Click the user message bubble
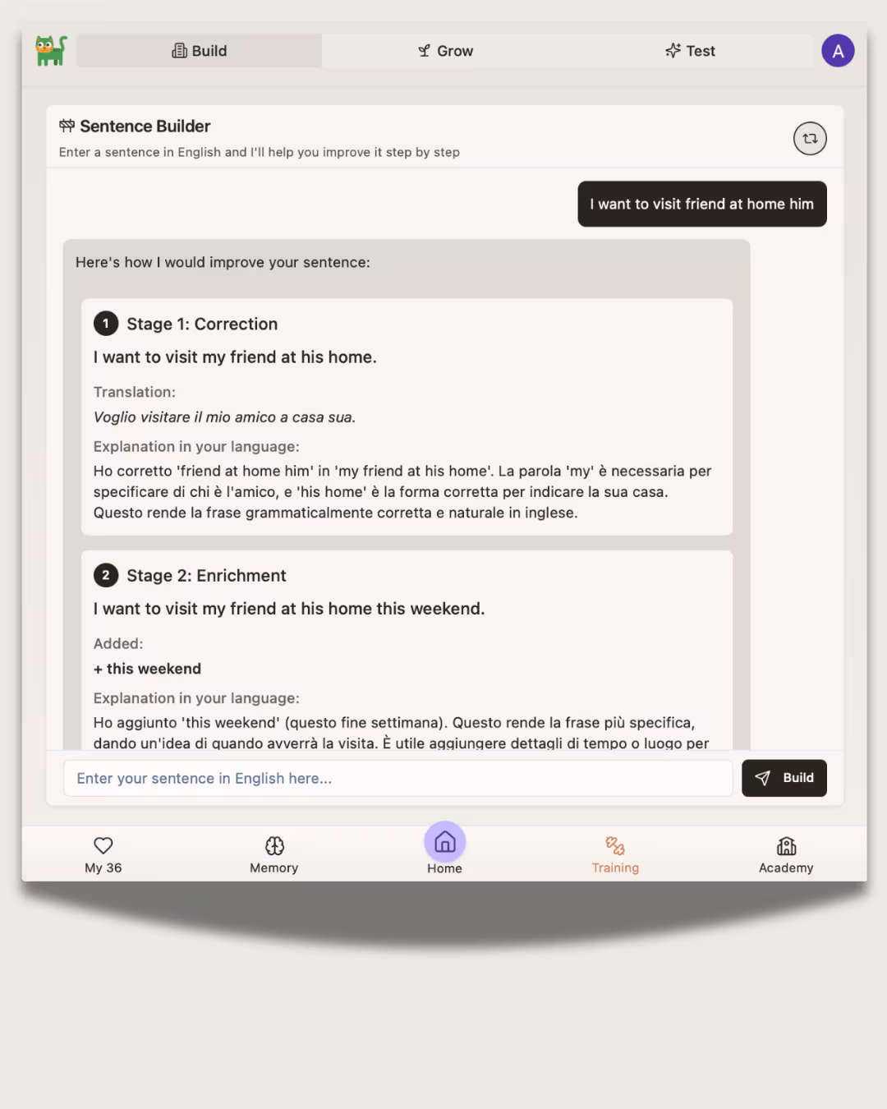887x1109 pixels. click(702, 204)
